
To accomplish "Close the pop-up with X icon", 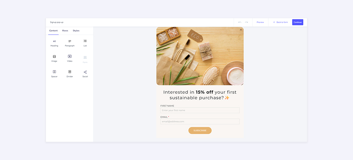I will click(241, 30).
